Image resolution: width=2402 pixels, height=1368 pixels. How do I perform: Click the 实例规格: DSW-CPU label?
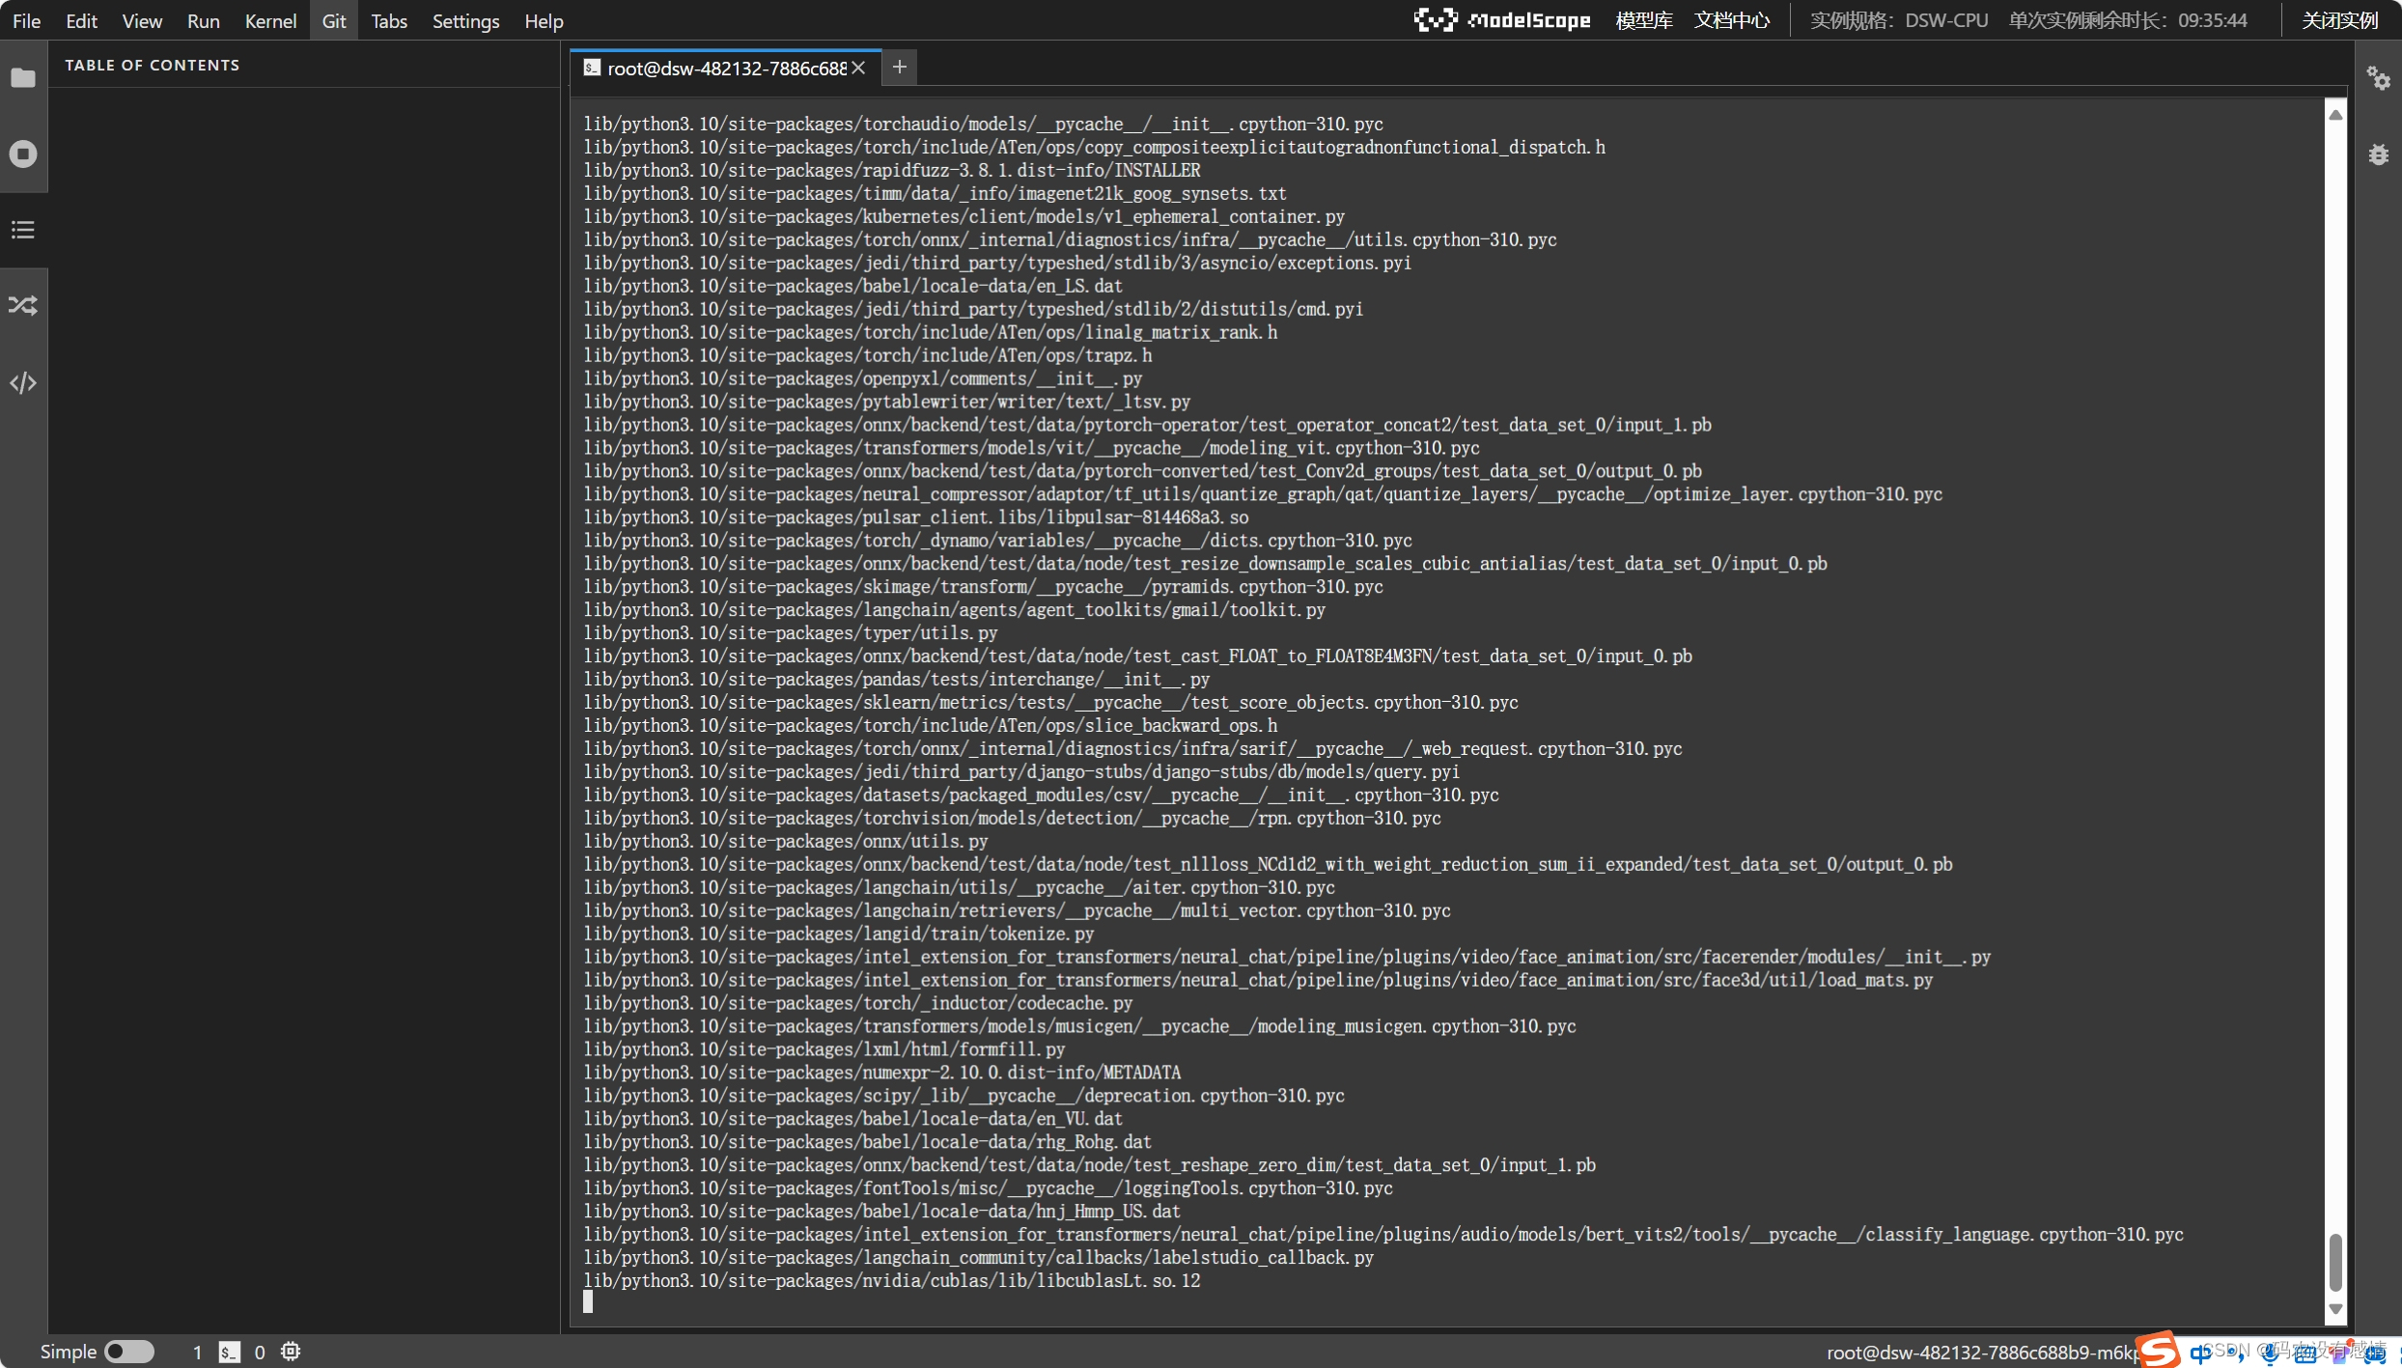(1899, 20)
